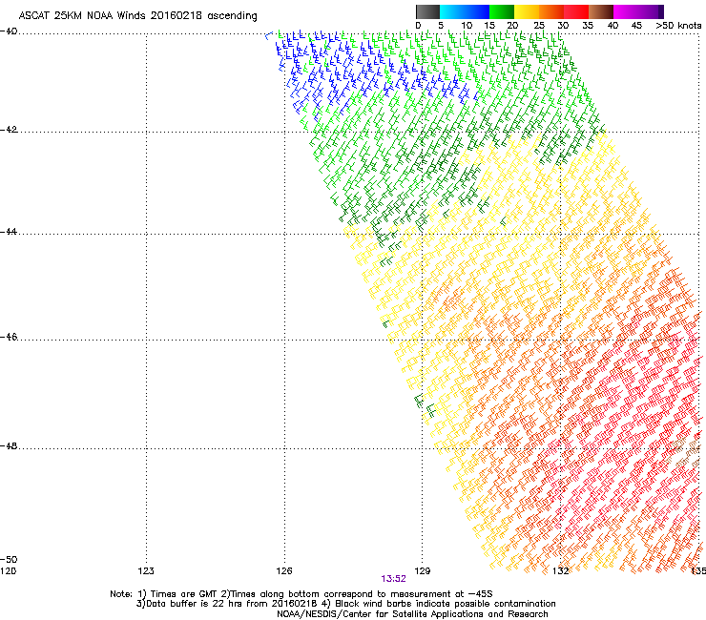The height and width of the screenshot is (620, 706).
Task: Click the '40' value under the legend
Action: pyautogui.click(x=613, y=26)
